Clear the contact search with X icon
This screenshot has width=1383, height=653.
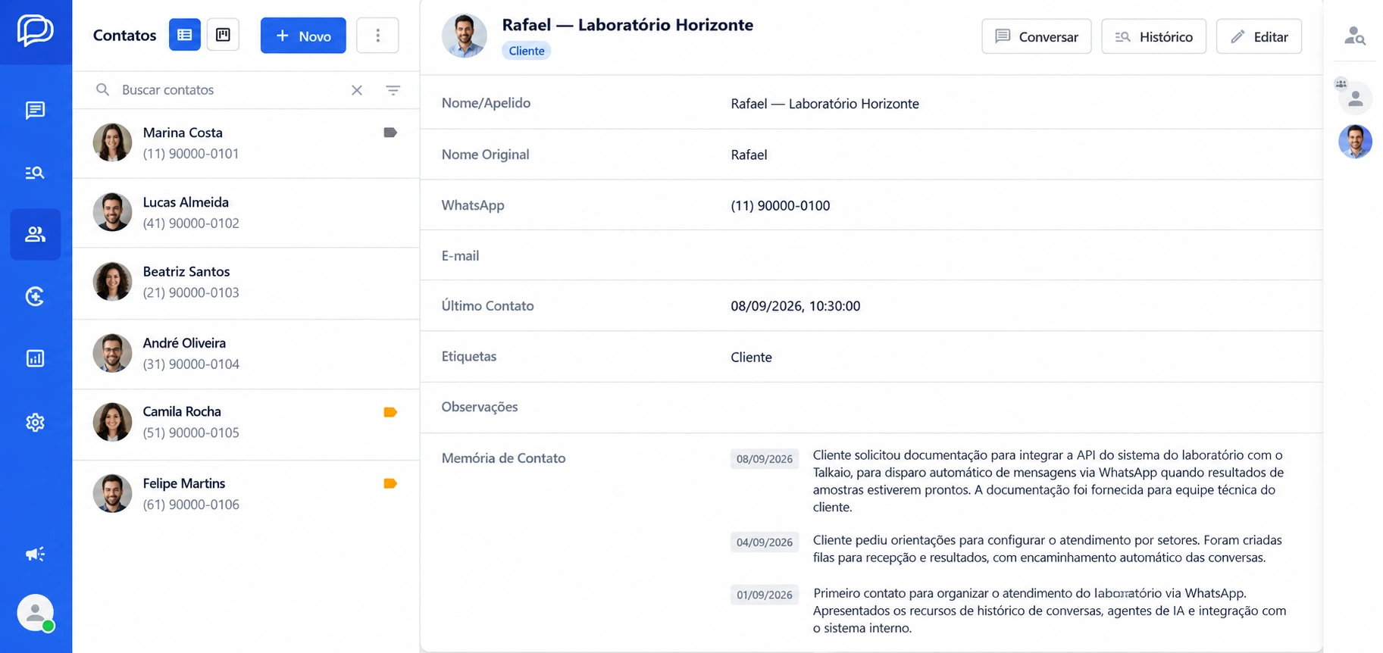point(357,90)
